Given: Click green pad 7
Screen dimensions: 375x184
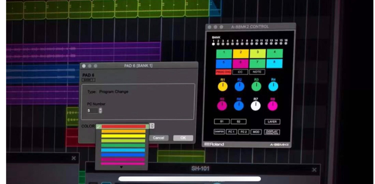Looking at the screenshot, I should click(258, 63).
